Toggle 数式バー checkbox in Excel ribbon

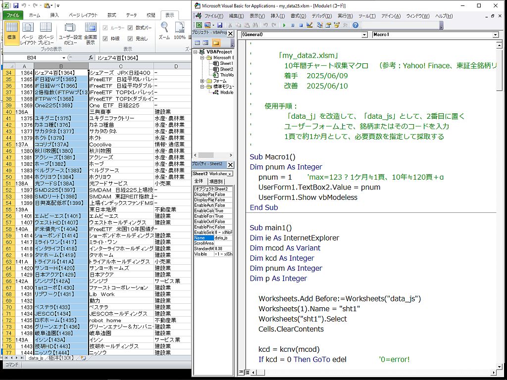point(130,28)
